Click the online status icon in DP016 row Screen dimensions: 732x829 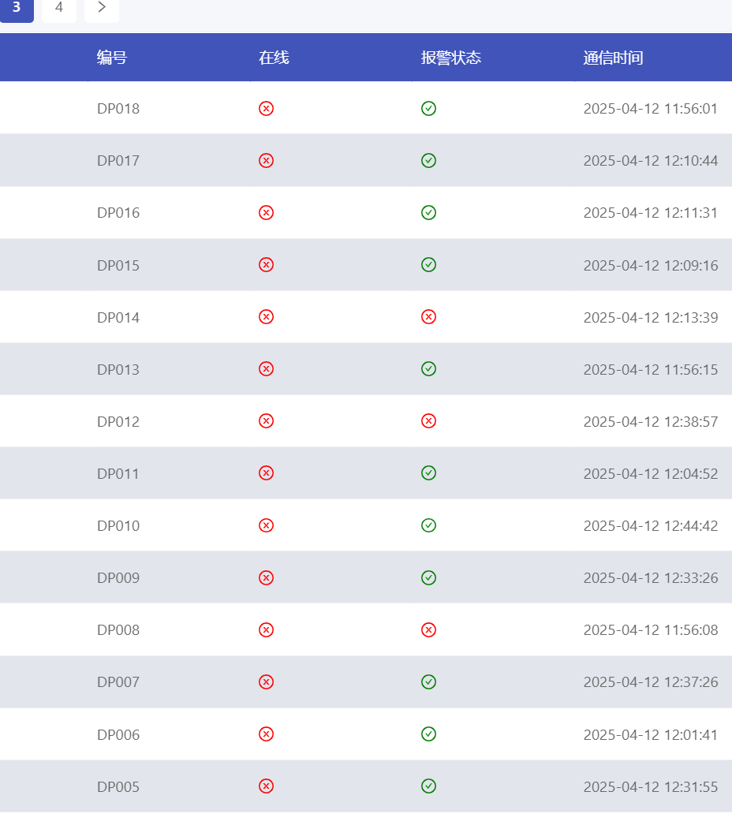[266, 212]
